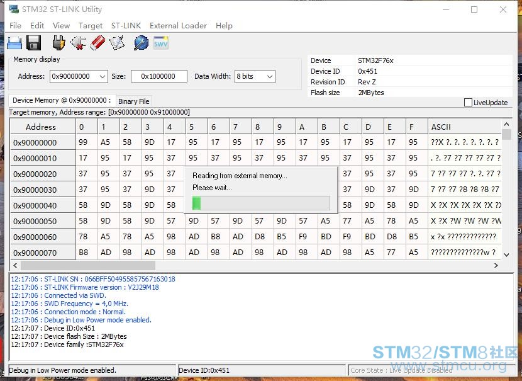Select row address 0x90000070
The width and height of the screenshot is (522, 381).
(x=43, y=253)
